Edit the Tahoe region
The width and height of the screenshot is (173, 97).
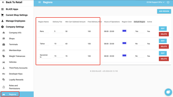(163, 41)
